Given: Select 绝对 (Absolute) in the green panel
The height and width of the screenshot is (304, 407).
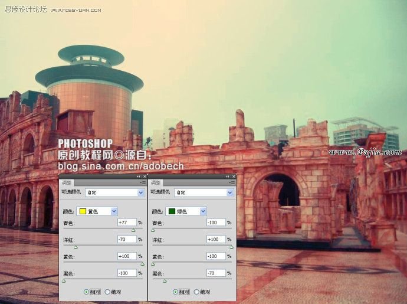Looking at the screenshot, I should [196, 292].
